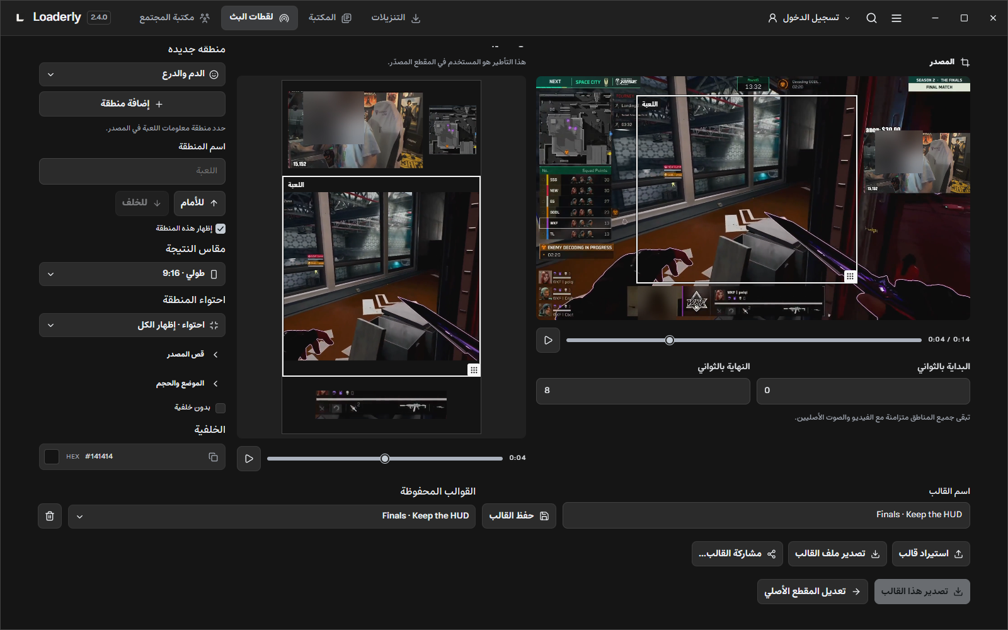Click the resize handle on source region
The height and width of the screenshot is (630, 1008).
[850, 276]
